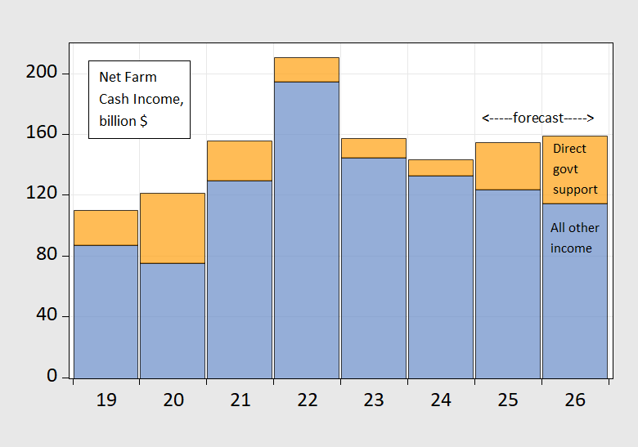Click the orange segment of the 2022 bar
The width and height of the screenshot is (638, 447).
pyautogui.click(x=307, y=69)
